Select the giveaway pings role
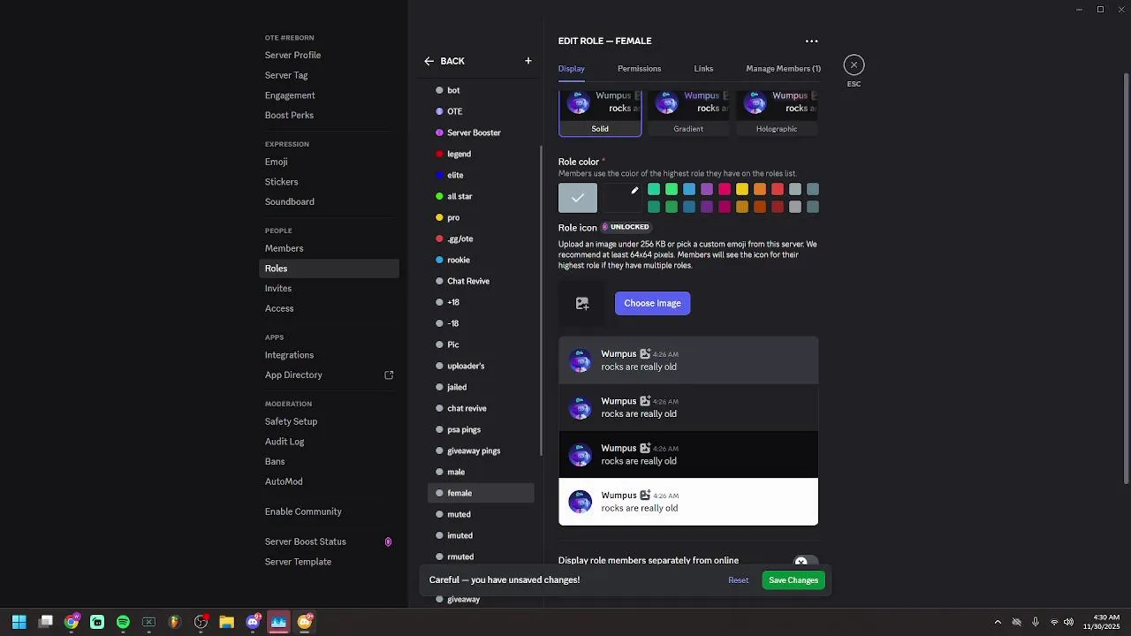The image size is (1131, 636). (481, 450)
